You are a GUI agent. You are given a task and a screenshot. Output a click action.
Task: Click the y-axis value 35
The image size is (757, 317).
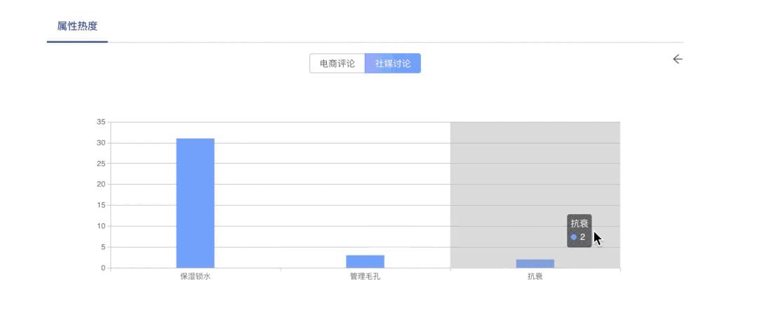[x=101, y=122]
